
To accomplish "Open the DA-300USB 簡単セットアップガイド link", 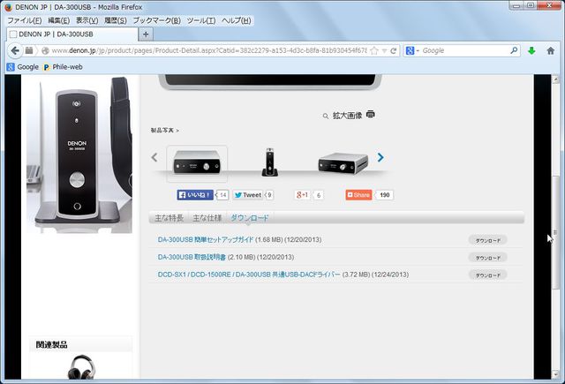I will click(x=206, y=239).
